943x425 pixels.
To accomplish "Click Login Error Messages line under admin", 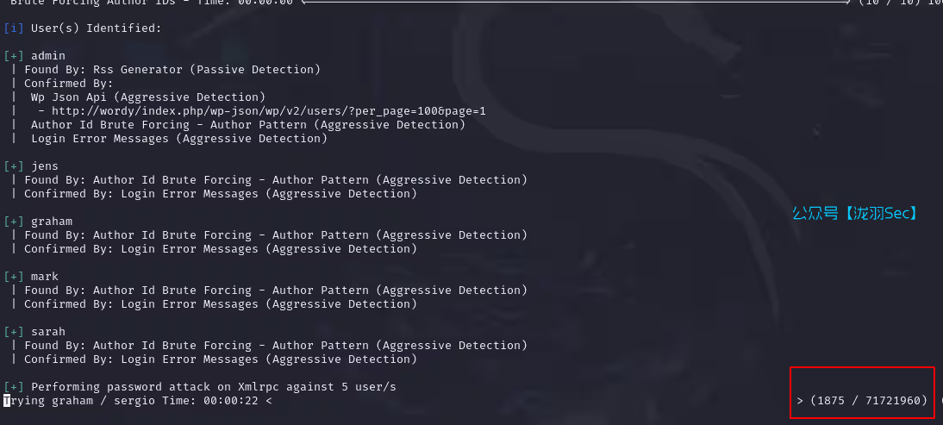I will tap(179, 139).
